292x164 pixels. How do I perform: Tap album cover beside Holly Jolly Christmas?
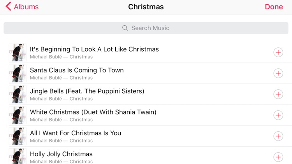click(18, 156)
